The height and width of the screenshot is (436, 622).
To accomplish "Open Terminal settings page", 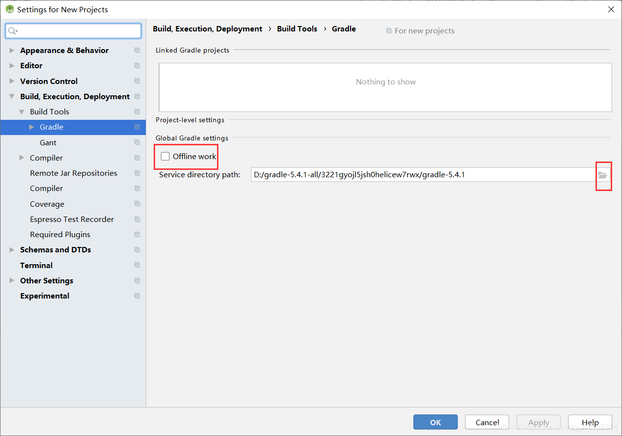I will point(36,265).
